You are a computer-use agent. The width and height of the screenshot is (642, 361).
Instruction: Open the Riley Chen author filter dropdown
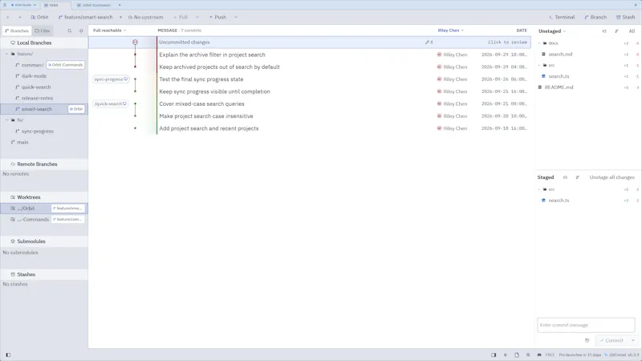[451, 30]
